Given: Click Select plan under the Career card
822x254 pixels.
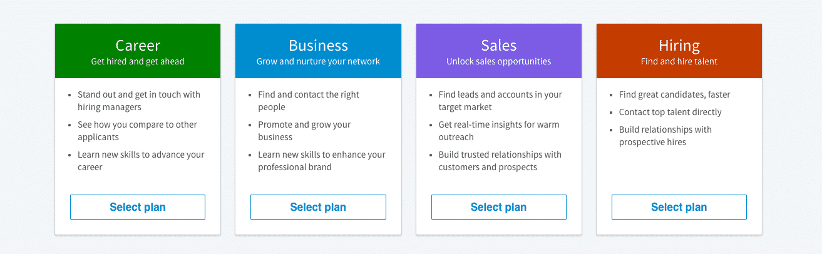Looking at the screenshot, I should point(138,207).
